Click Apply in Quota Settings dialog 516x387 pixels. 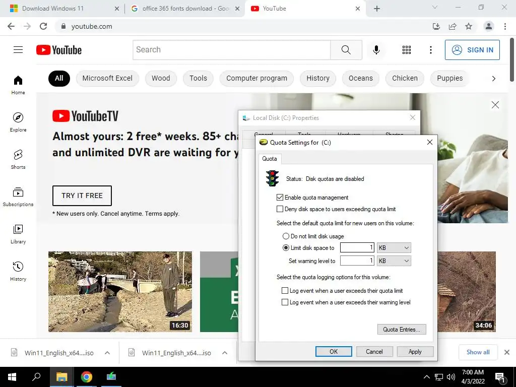pyautogui.click(x=415, y=351)
